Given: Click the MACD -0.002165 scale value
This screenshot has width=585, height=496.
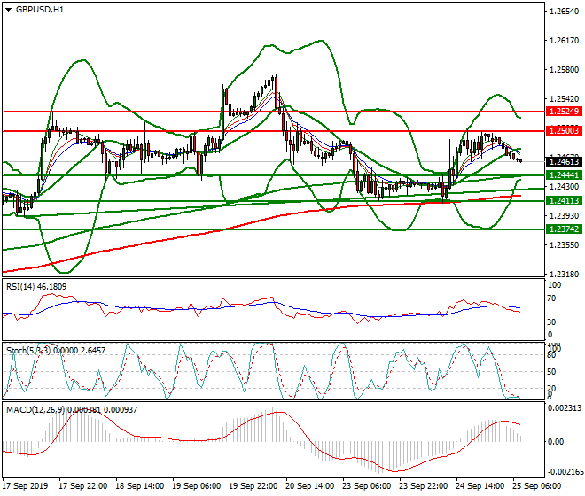Looking at the screenshot, I should [x=564, y=472].
